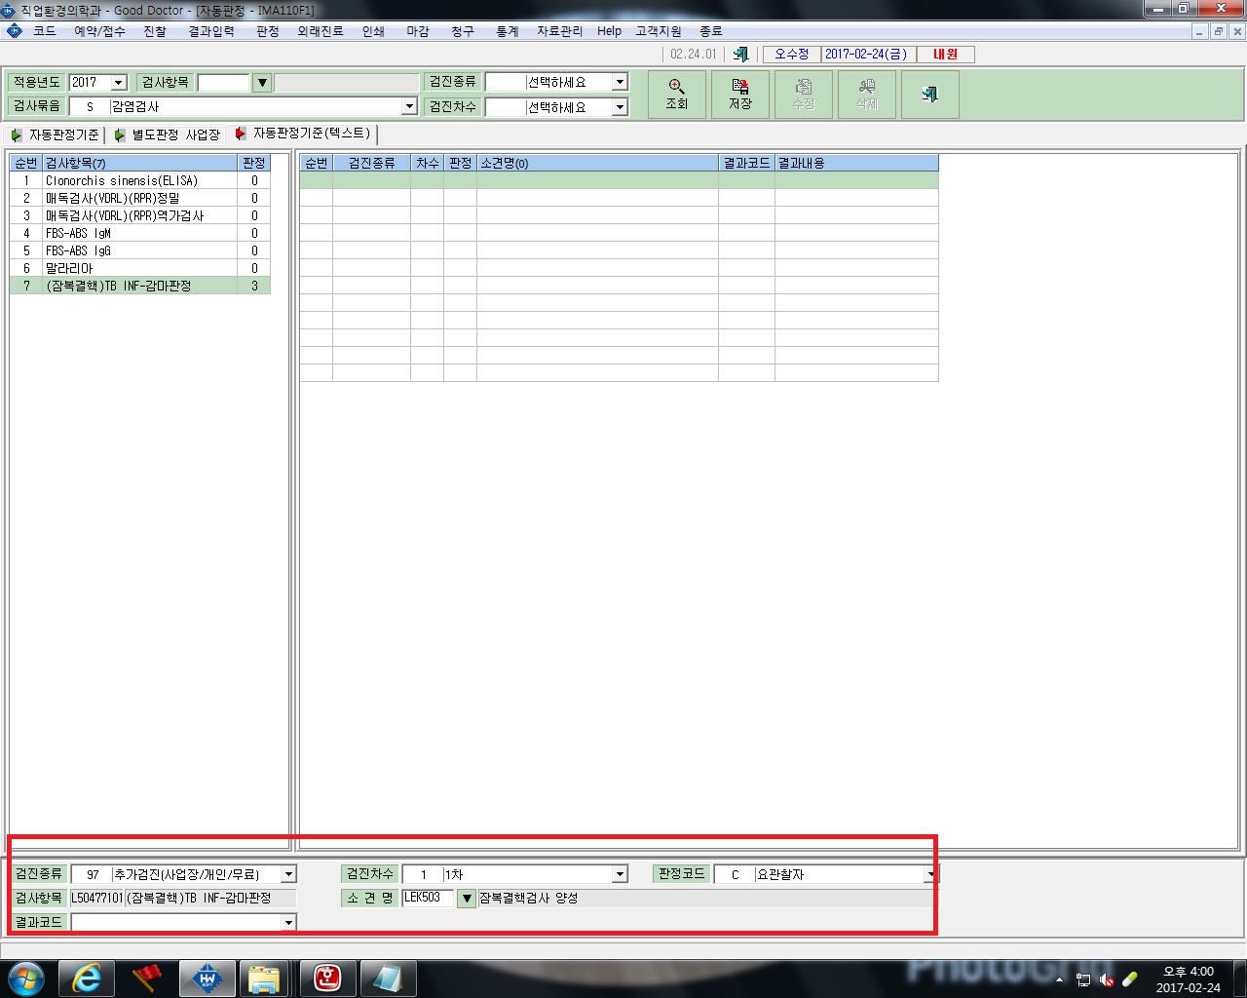Click the small exit icon next to the 02.24.01 version

pos(741,55)
